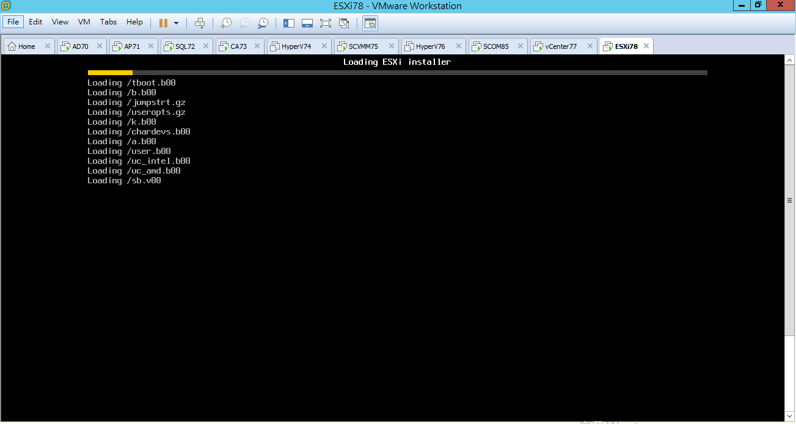Toggle the library sidebar icon

[289, 23]
